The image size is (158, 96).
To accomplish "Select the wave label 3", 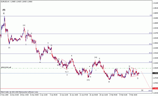I will [x=67, y=75].
